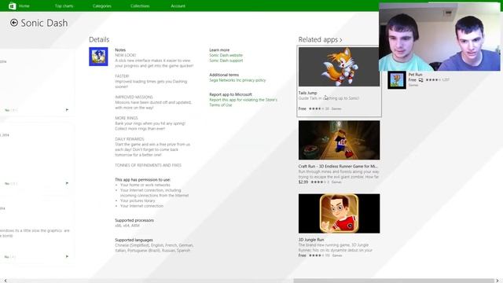
Task: Select the Learn more heading
Action: pyautogui.click(x=219, y=50)
